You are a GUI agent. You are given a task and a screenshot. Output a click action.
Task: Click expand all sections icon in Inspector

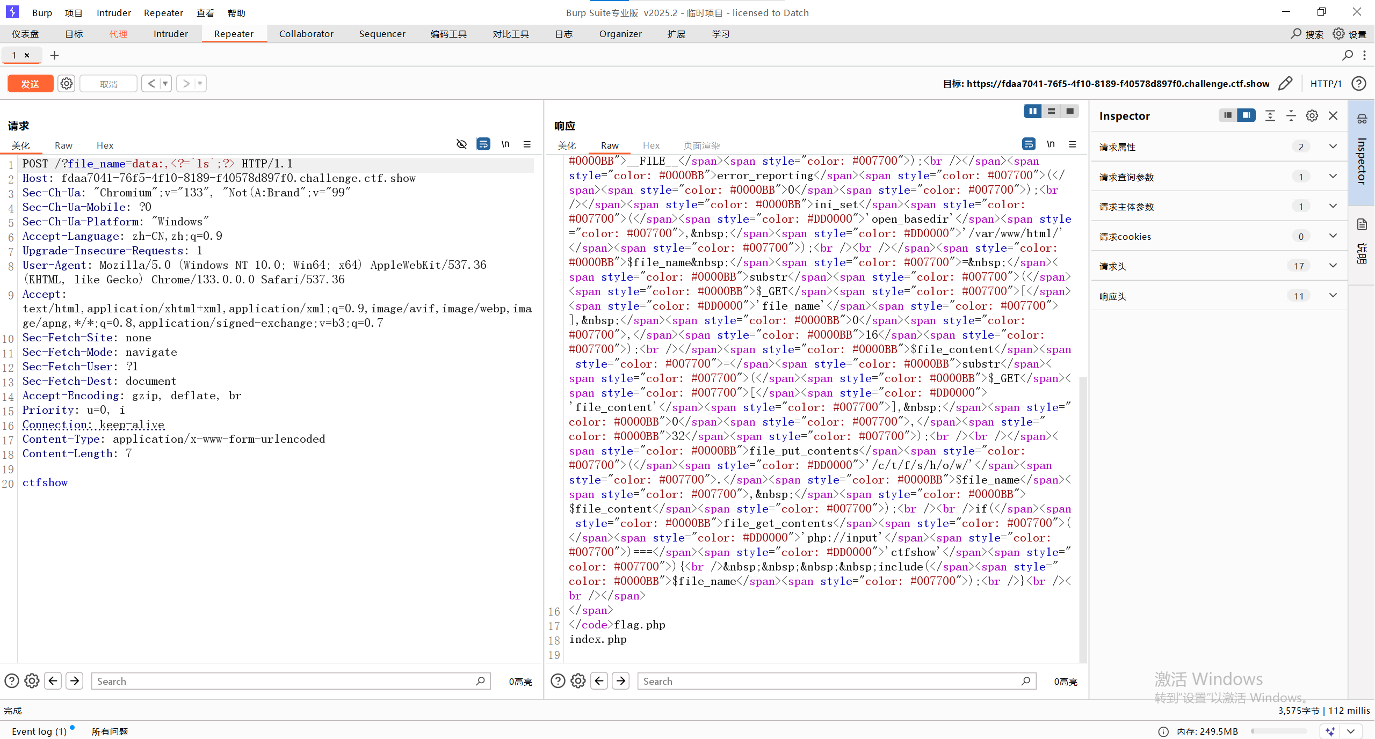(1270, 116)
